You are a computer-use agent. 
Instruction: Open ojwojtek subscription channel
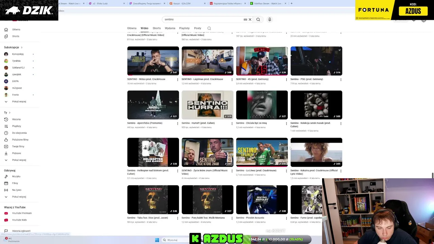coord(17,75)
